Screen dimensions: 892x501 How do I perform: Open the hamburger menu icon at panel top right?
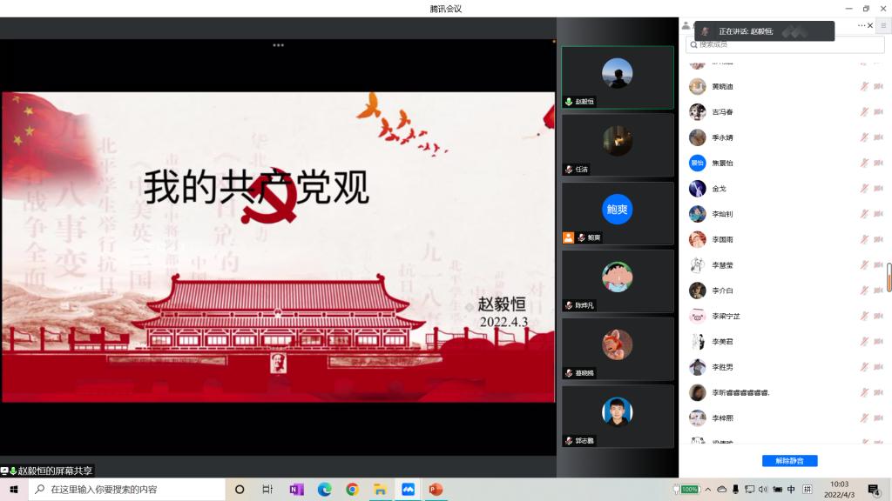(x=883, y=25)
